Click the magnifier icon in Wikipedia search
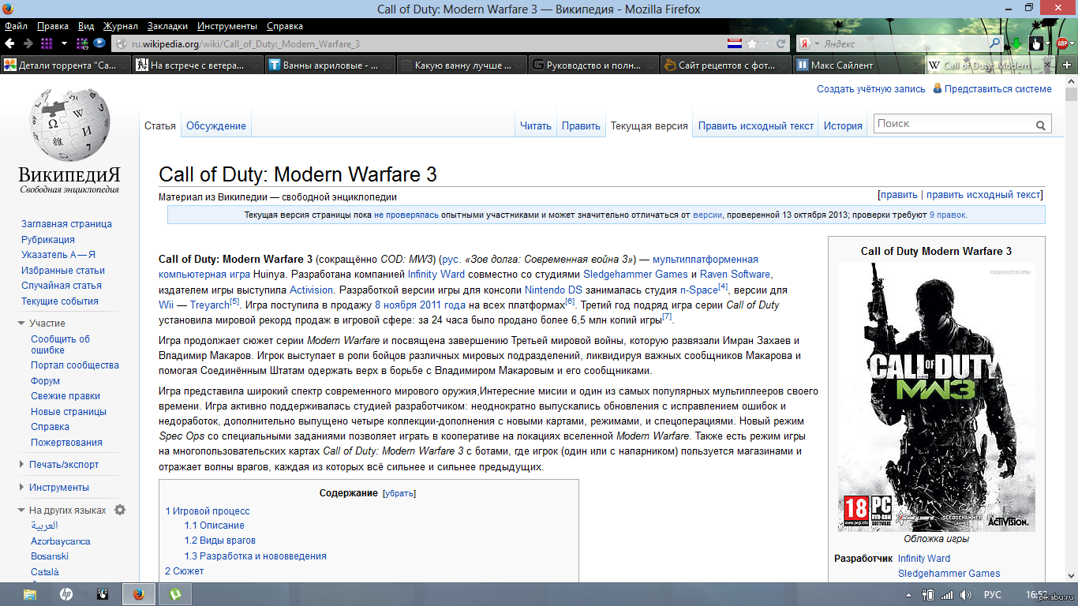The width and height of the screenshot is (1078, 606). click(1042, 125)
